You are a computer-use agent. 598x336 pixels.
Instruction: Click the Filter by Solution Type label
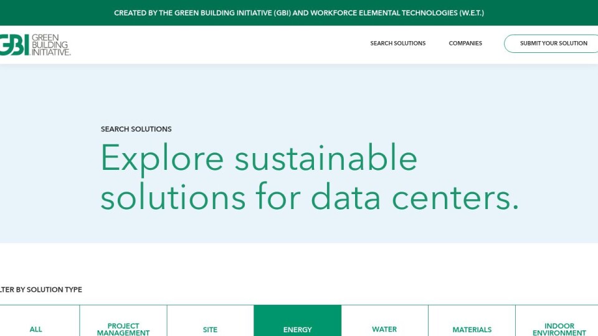41,290
